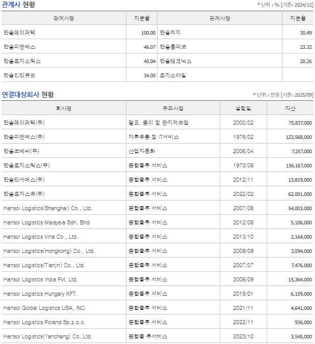Click the 한솔제지 affiliate name
This screenshot has width=315, height=344.
click(x=170, y=33)
